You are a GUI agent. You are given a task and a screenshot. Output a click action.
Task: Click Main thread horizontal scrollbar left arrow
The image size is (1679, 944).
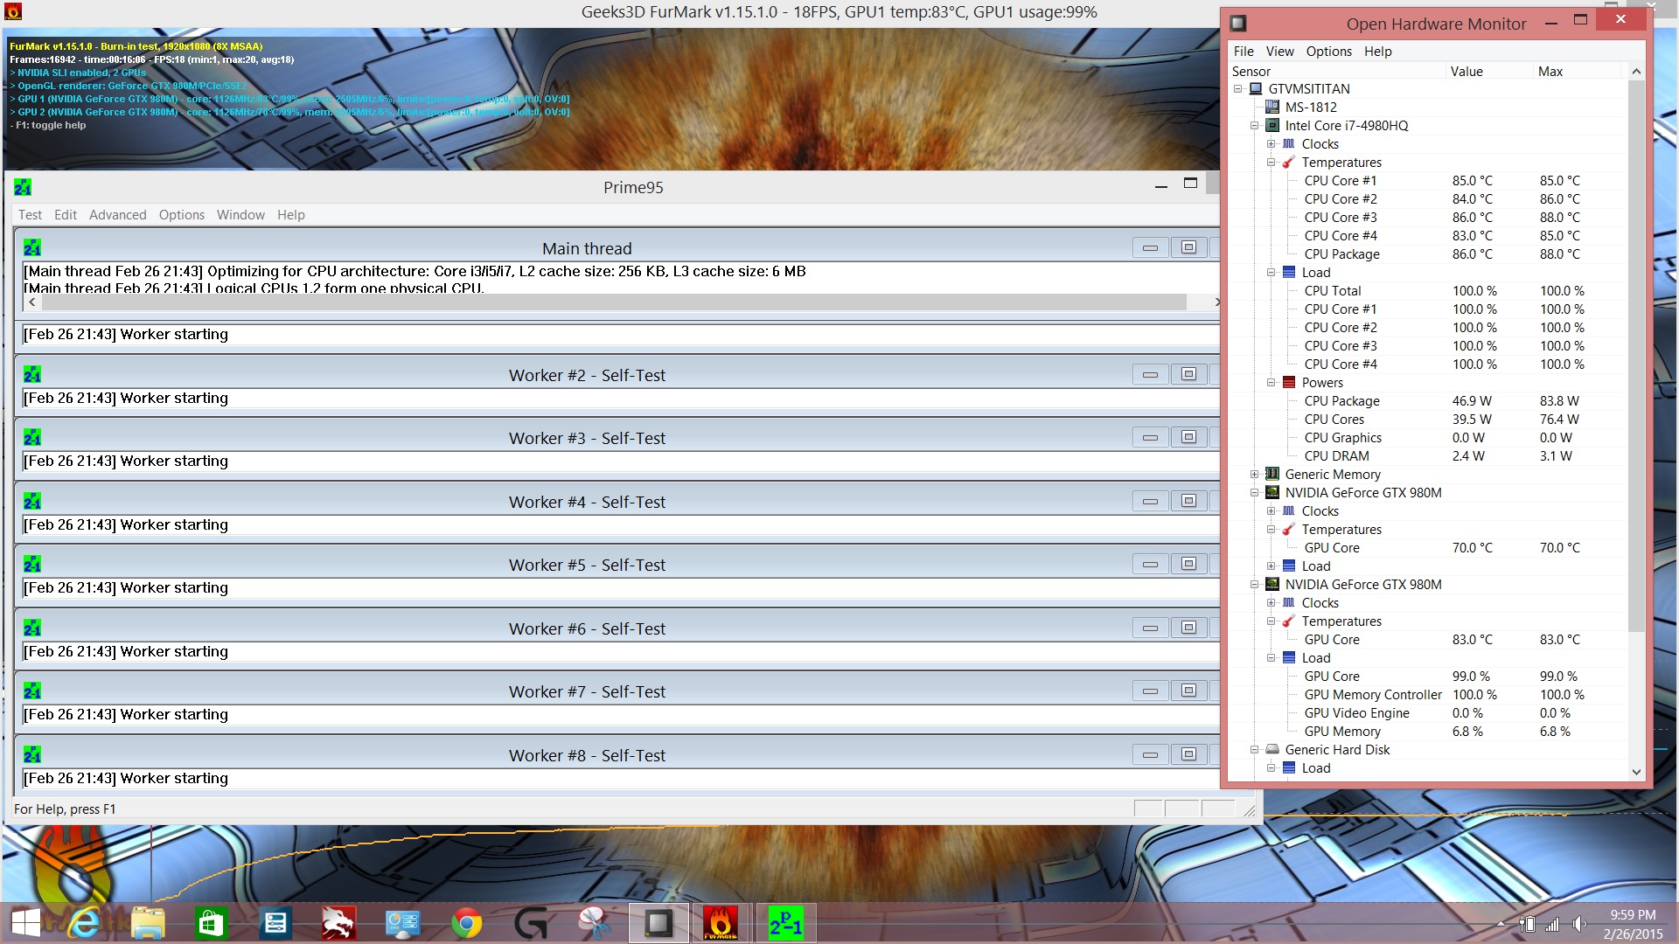[32, 302]
